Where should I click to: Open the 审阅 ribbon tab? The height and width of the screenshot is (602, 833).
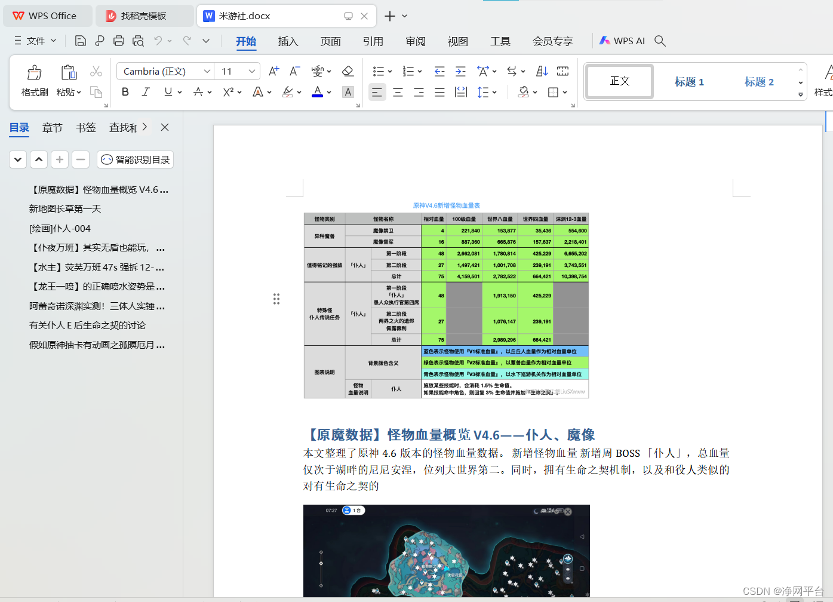click(x=415, y=41)
